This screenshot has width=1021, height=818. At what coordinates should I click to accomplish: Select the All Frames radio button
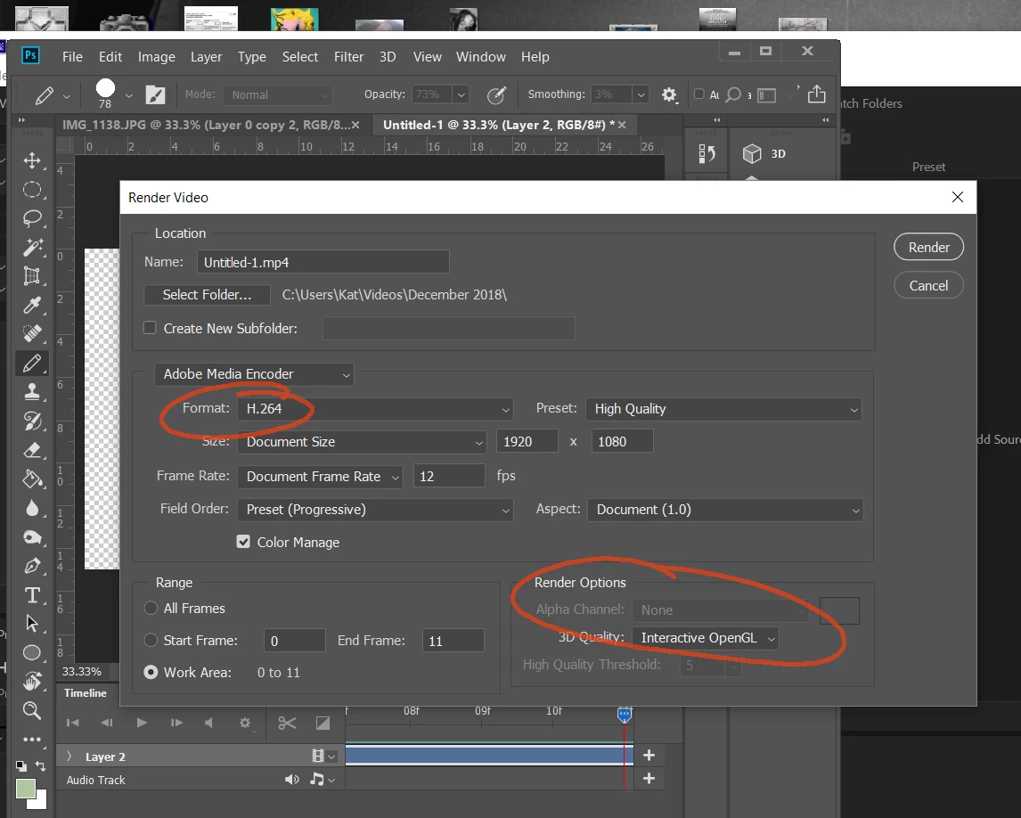[x=151, y=609]
